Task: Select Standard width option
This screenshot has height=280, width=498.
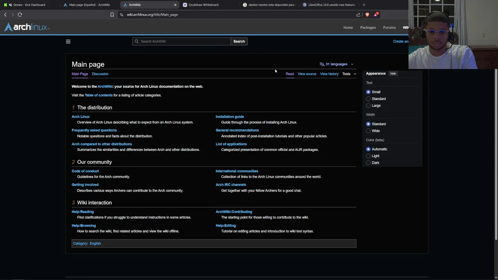Action: pos(368,124)
